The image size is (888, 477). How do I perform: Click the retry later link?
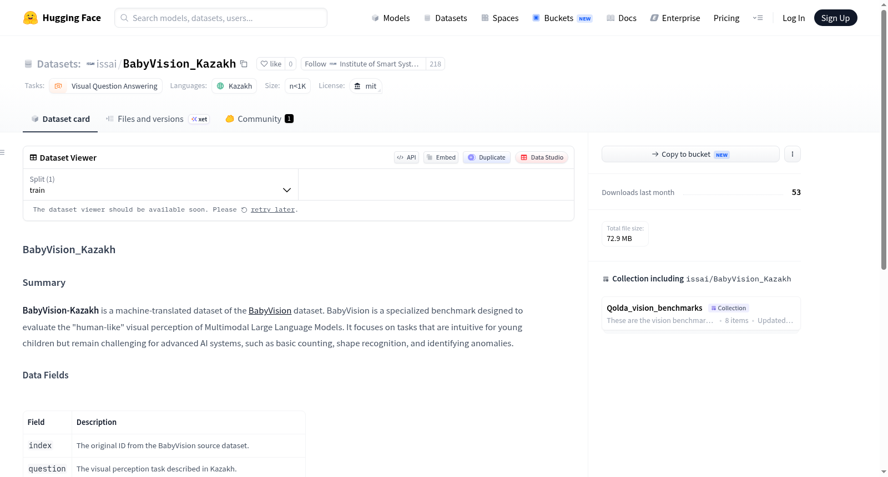click(273, 209)
